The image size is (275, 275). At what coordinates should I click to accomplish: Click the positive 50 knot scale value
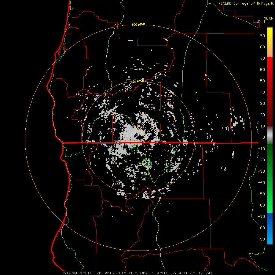[262, 81]
